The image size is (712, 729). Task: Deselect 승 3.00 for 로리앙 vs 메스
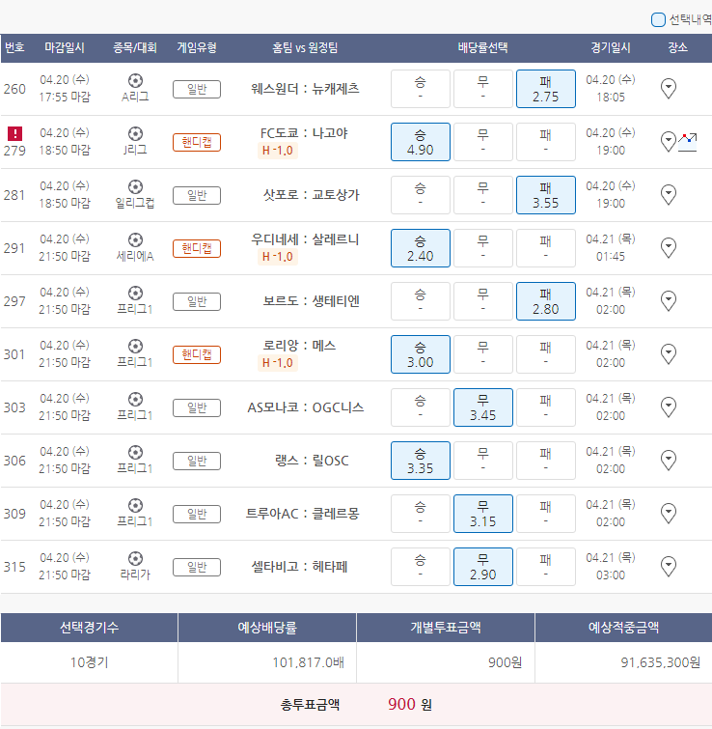point(421,353)
